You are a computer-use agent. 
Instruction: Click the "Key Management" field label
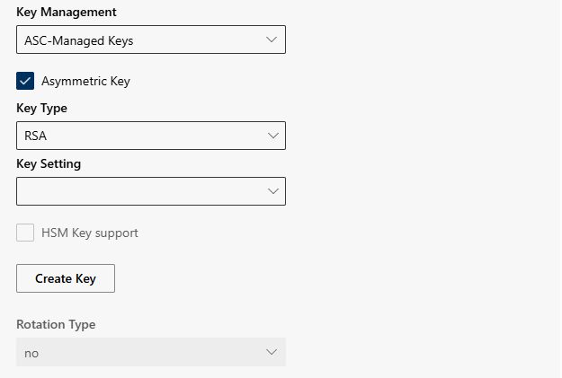coord(66,13)
